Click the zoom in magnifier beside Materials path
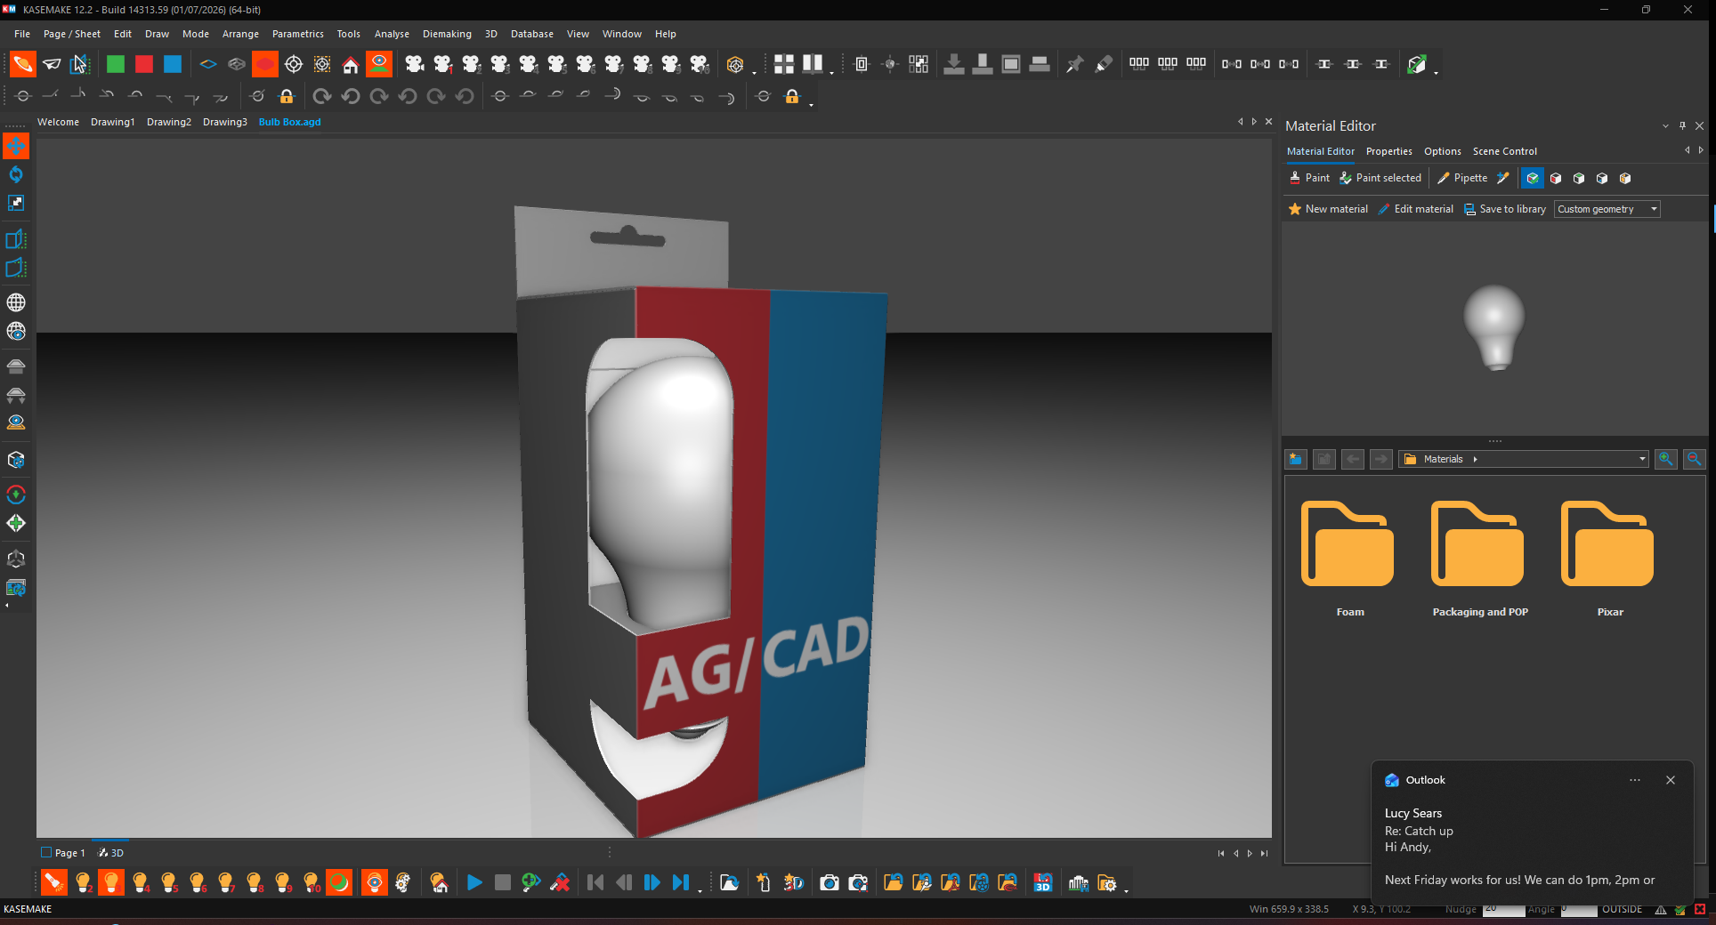The height and width of the screenshot is (925, 1716). (1666, 459)
